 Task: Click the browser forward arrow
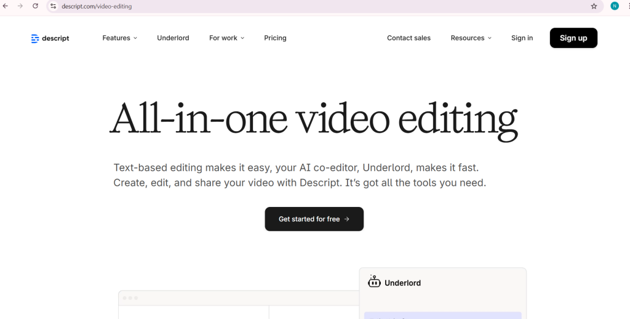pyautogui.click(x=20, y=6)
